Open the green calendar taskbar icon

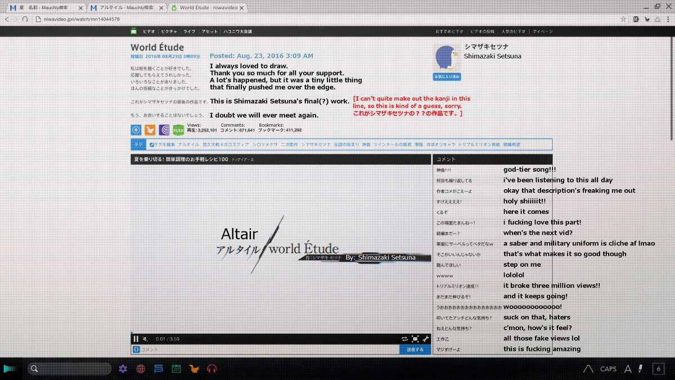tap(177, 369)
